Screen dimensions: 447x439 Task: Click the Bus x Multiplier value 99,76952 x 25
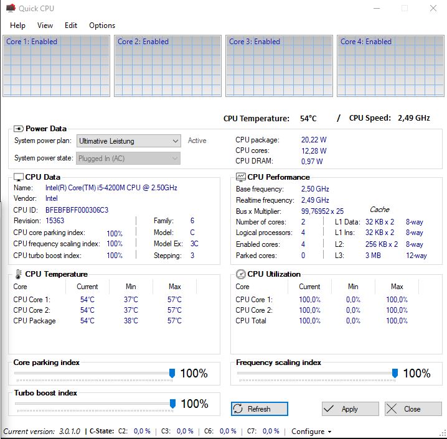tap(322, 211)
